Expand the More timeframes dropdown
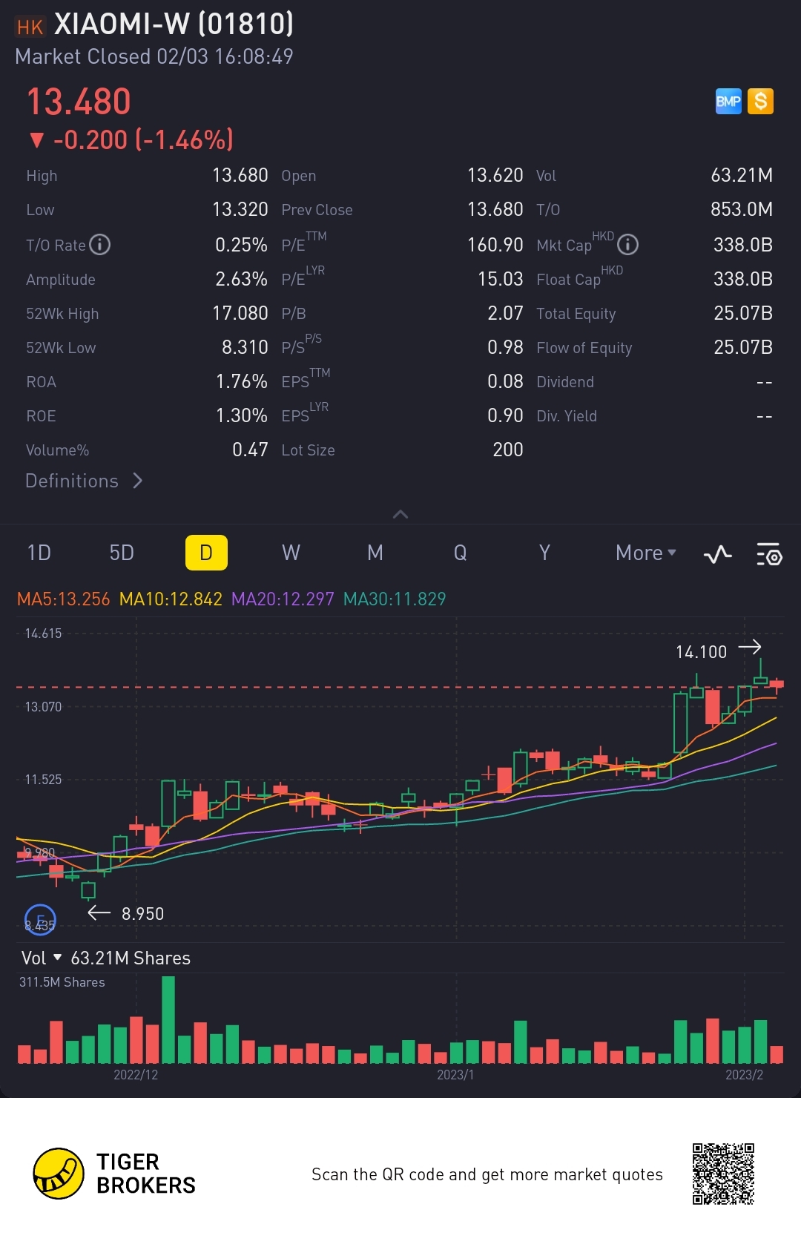This screenshot has width=801, height=1250. coord(645,553)
